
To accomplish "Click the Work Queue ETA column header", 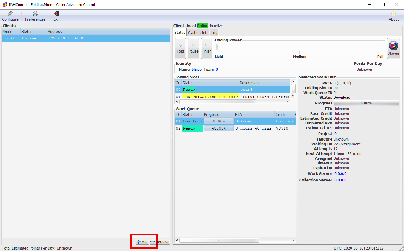I will [254, 114].
